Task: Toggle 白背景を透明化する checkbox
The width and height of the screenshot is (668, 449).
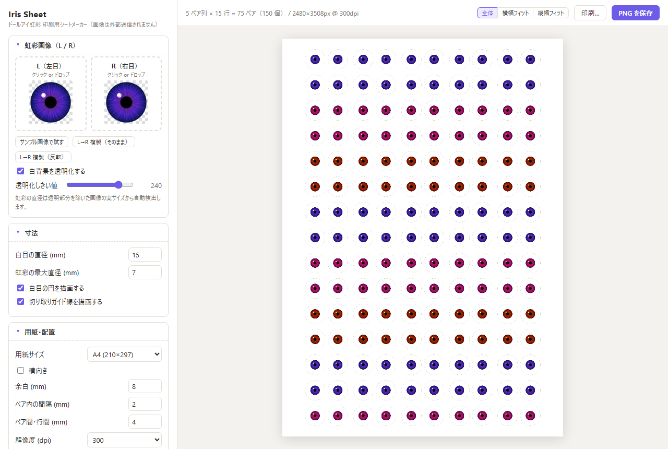Action: pos(21,171)
